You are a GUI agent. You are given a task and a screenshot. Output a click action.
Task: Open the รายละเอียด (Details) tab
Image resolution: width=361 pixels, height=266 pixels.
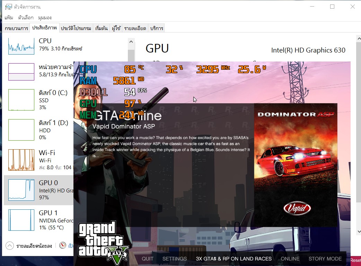(135, 28)
